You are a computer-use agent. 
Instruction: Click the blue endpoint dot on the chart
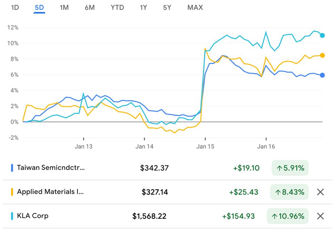[x=322, y=75]
